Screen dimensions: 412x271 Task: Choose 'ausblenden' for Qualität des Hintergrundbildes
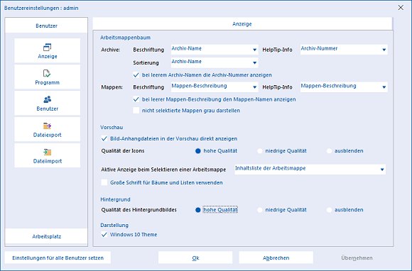pyautogui.click(x=329, y=210)
